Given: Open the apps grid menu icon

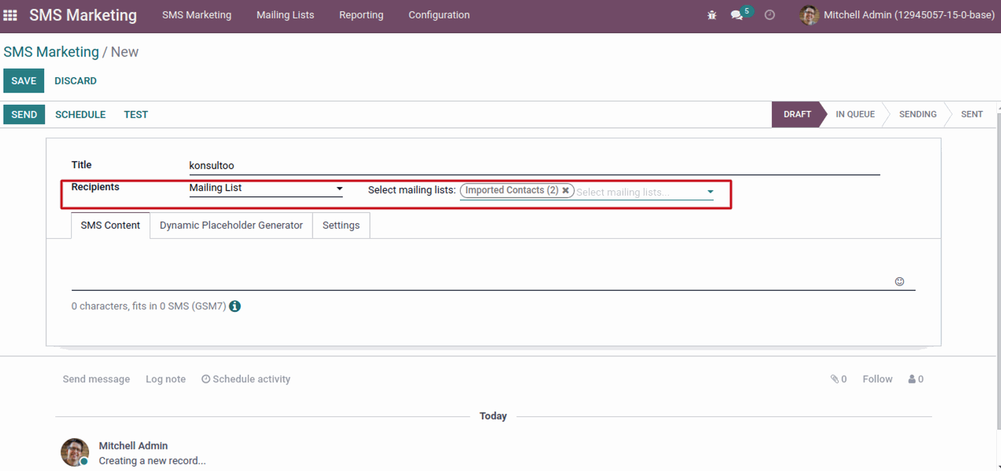Looking at the screenshot, I should click(x=10, y=15).
